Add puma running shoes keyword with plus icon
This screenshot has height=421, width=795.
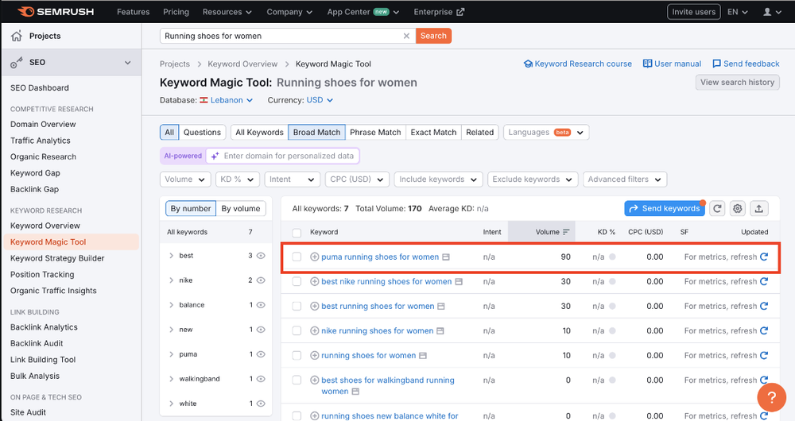[x=314, y=257]
